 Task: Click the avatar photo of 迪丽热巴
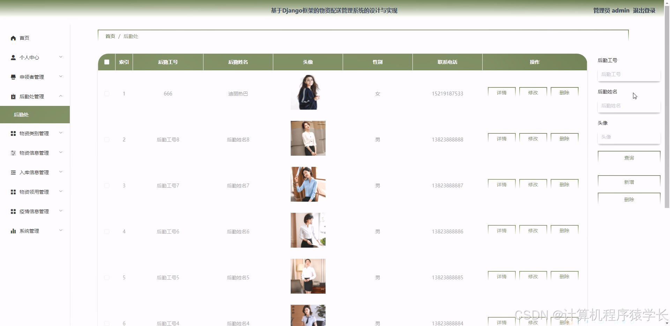pos(308,92)
